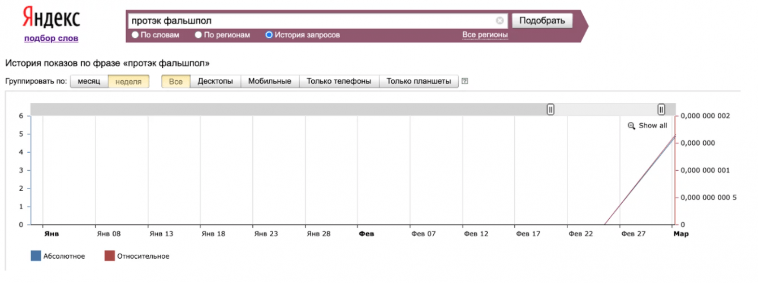Click the magnifier icon next to Show all
The image size is (758, 283).
coord(632,126)
